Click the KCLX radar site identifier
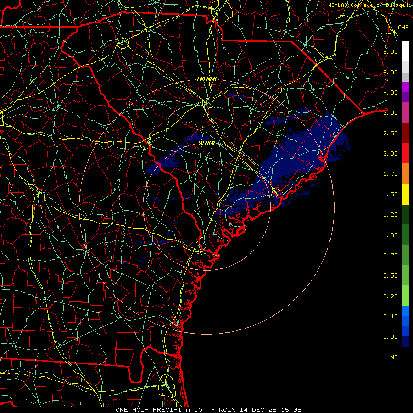 tap(228, 410)
